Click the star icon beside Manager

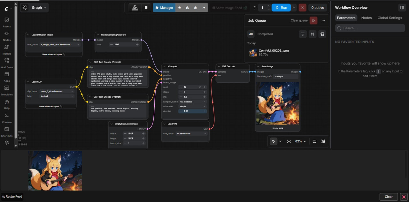point(179,8)
